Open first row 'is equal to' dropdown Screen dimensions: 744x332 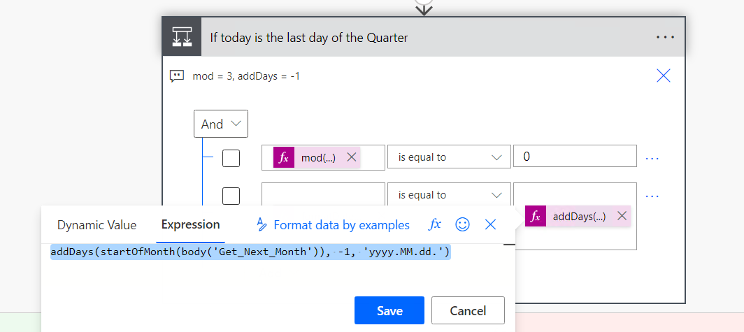tap(449, 157)
